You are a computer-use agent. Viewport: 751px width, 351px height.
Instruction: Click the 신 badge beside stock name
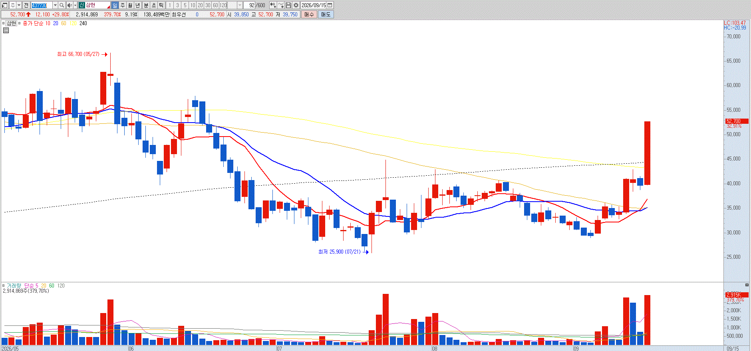(81, 5)
